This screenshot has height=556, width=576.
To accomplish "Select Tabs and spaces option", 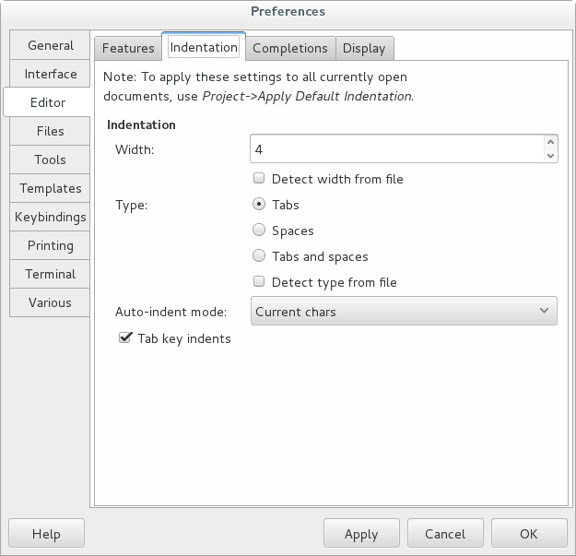I will pos(260,256).
